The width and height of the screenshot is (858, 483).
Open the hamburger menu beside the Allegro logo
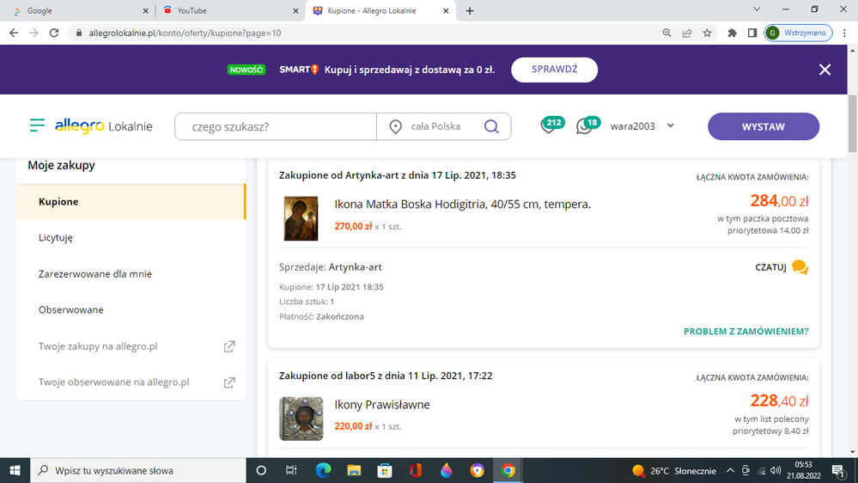(x=37, y=125)
